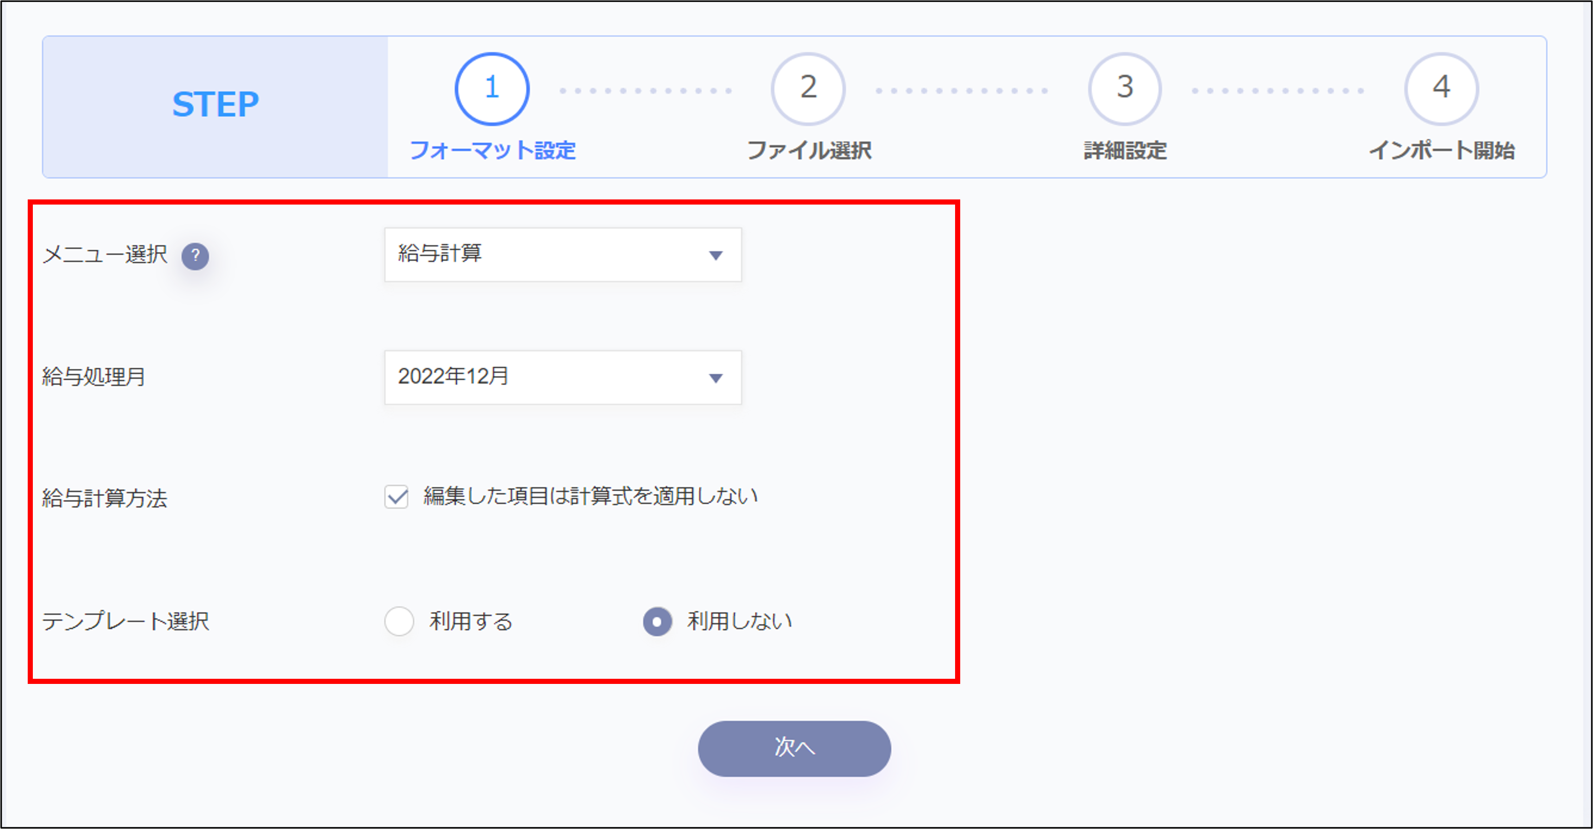Click the 利用する option label text

pyautogui.click(x=471, y=621)
